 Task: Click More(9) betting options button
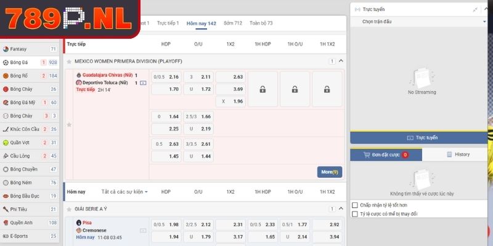click(330, 172)
